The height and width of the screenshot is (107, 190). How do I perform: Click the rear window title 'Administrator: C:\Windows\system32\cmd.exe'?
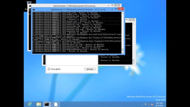point(74,6)
